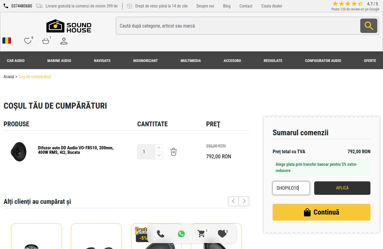383x249 pixels.
Task: Click Peste 120 de review-uri pe Google
Action: click(x=355, y=9)
